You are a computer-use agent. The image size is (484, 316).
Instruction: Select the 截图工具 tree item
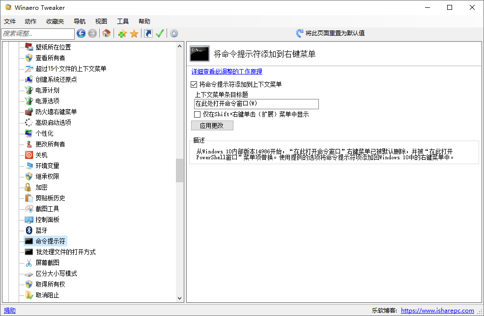(x=47, y=209)
